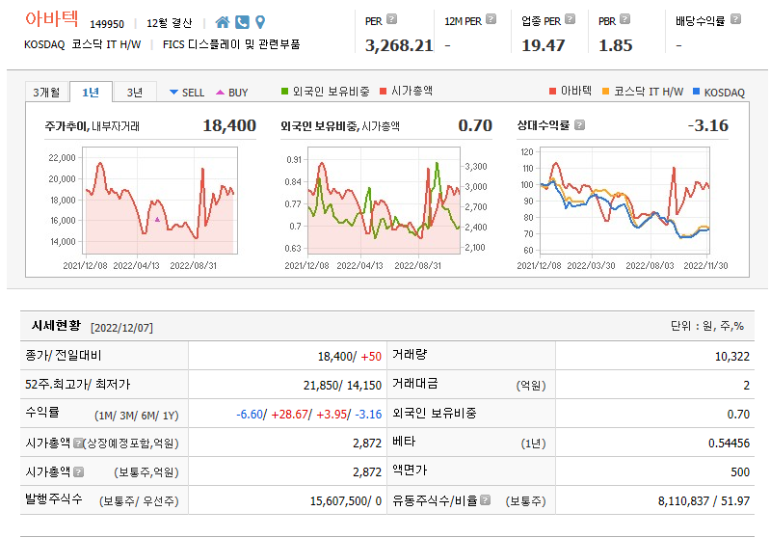The image size is (770, 538).
Task: Click help icon beside 시가총액 상장예정포함
Action: [78, 444]
